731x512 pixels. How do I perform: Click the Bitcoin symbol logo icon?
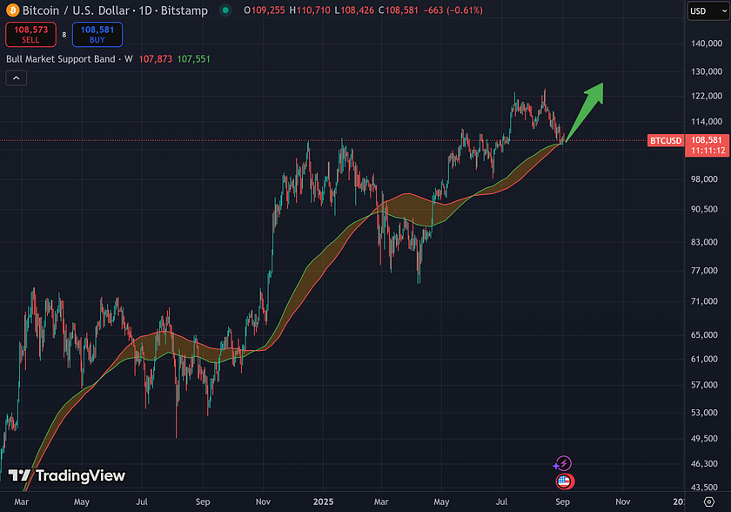12,10
